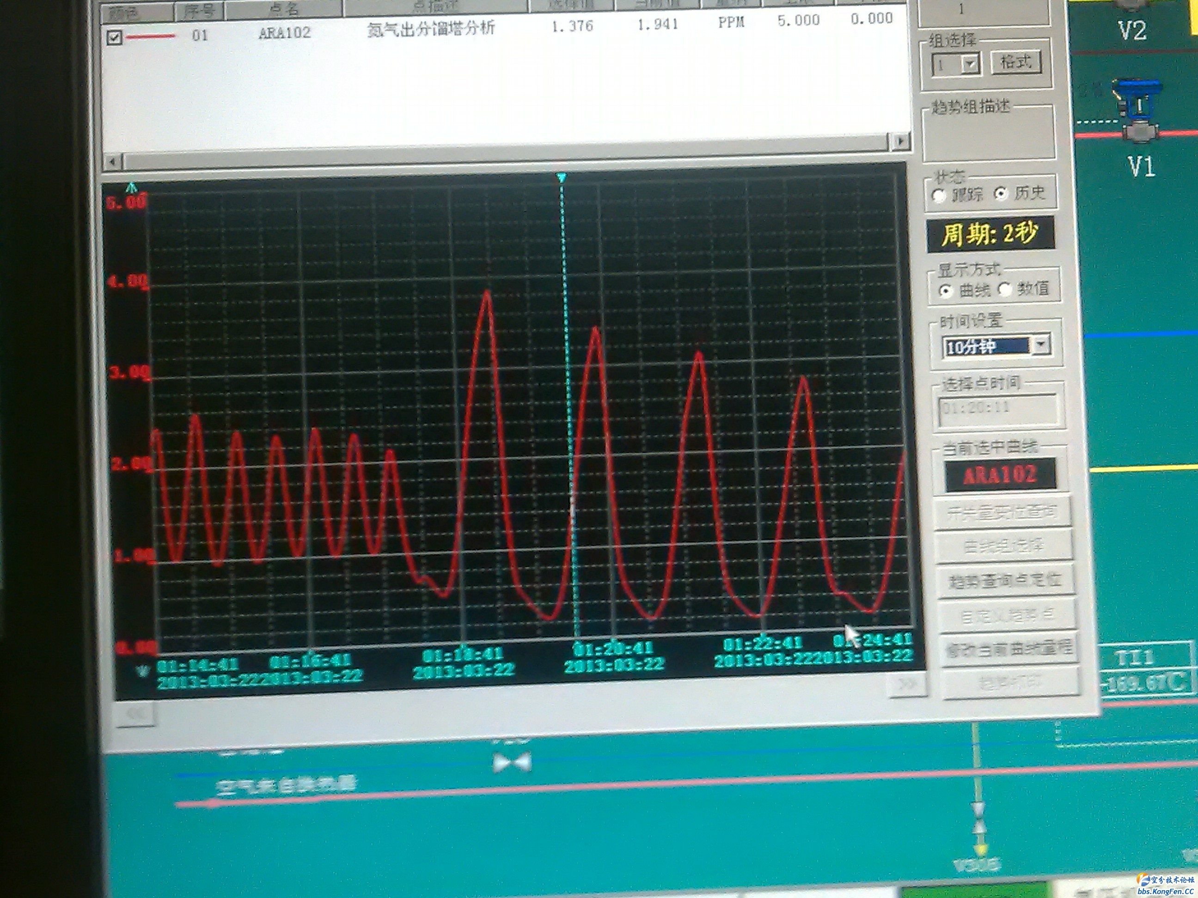Click the 5.000 upper limit cell

798,21
